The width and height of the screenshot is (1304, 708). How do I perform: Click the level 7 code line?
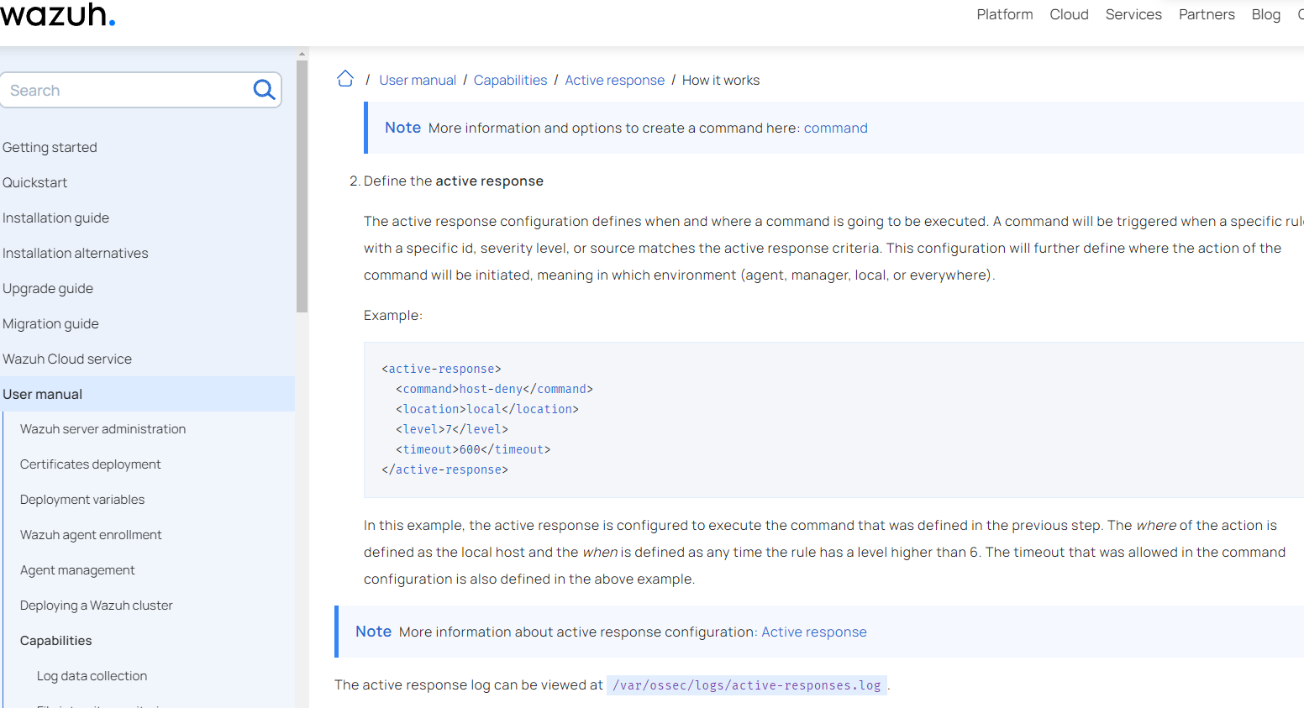click(452, 429)
